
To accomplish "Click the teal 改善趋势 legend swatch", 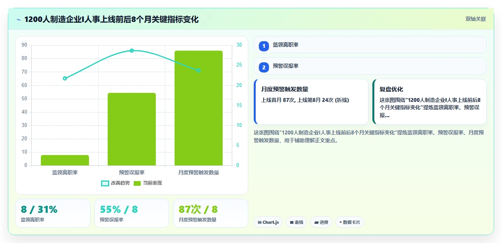I will pyautogui.click(x=105, y=183).
